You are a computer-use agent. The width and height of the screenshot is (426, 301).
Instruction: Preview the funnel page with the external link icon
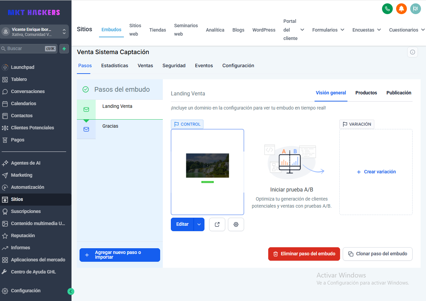pyautogui.click(x=217, y=224)
